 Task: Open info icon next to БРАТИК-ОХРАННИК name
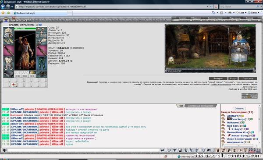pos(40,25)
